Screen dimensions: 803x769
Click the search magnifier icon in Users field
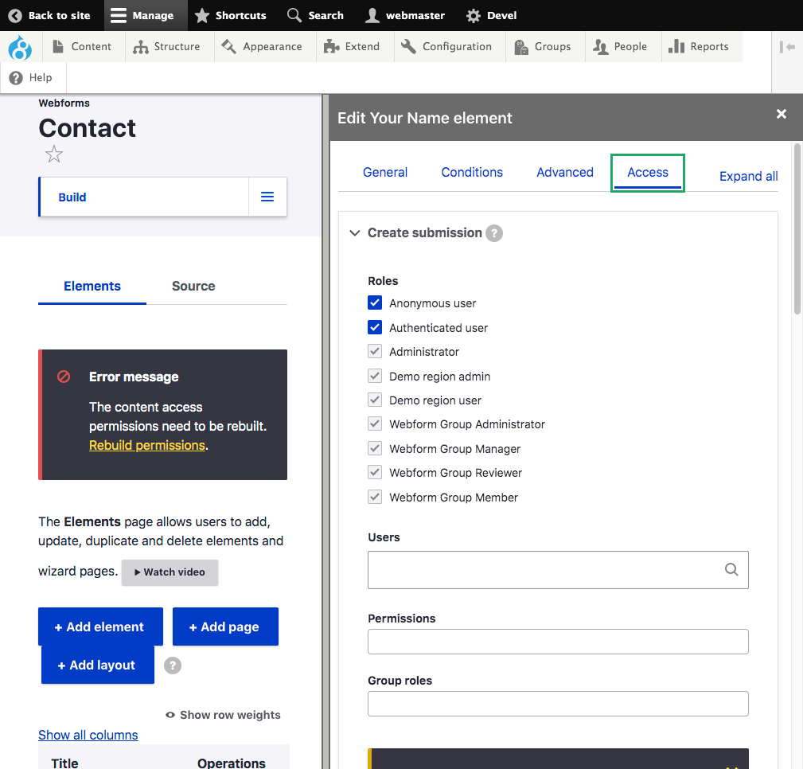coord(731,569)
